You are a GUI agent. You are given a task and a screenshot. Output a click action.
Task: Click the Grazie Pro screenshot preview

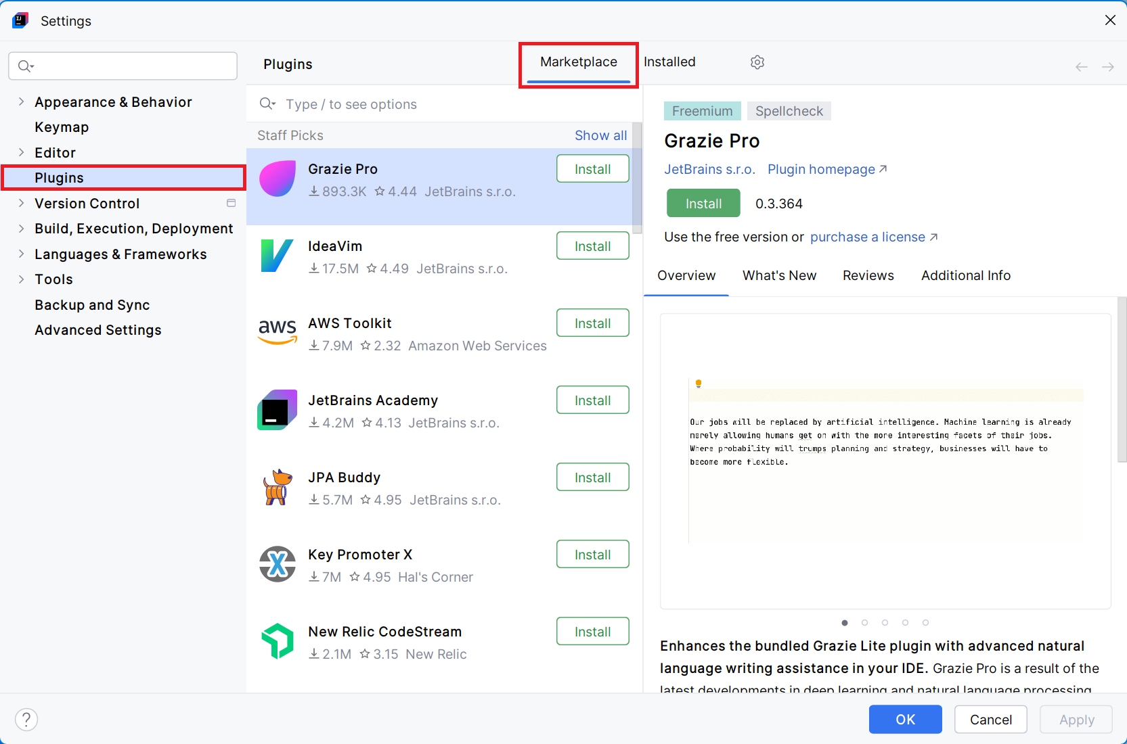click(885, 461)
